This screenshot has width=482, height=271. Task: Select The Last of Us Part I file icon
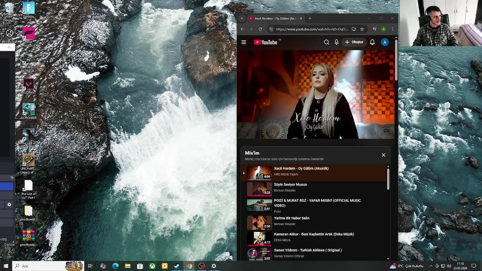(x=29, y=190)
